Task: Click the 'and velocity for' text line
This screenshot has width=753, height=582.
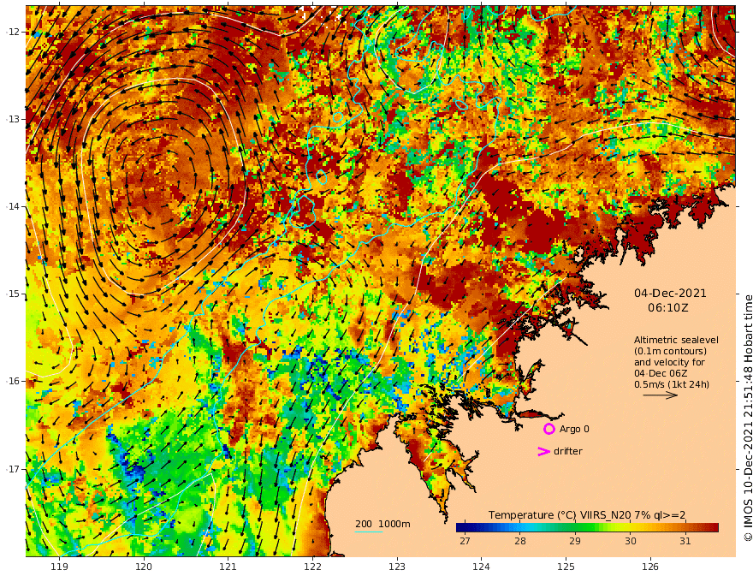Action: click(669, 362)
